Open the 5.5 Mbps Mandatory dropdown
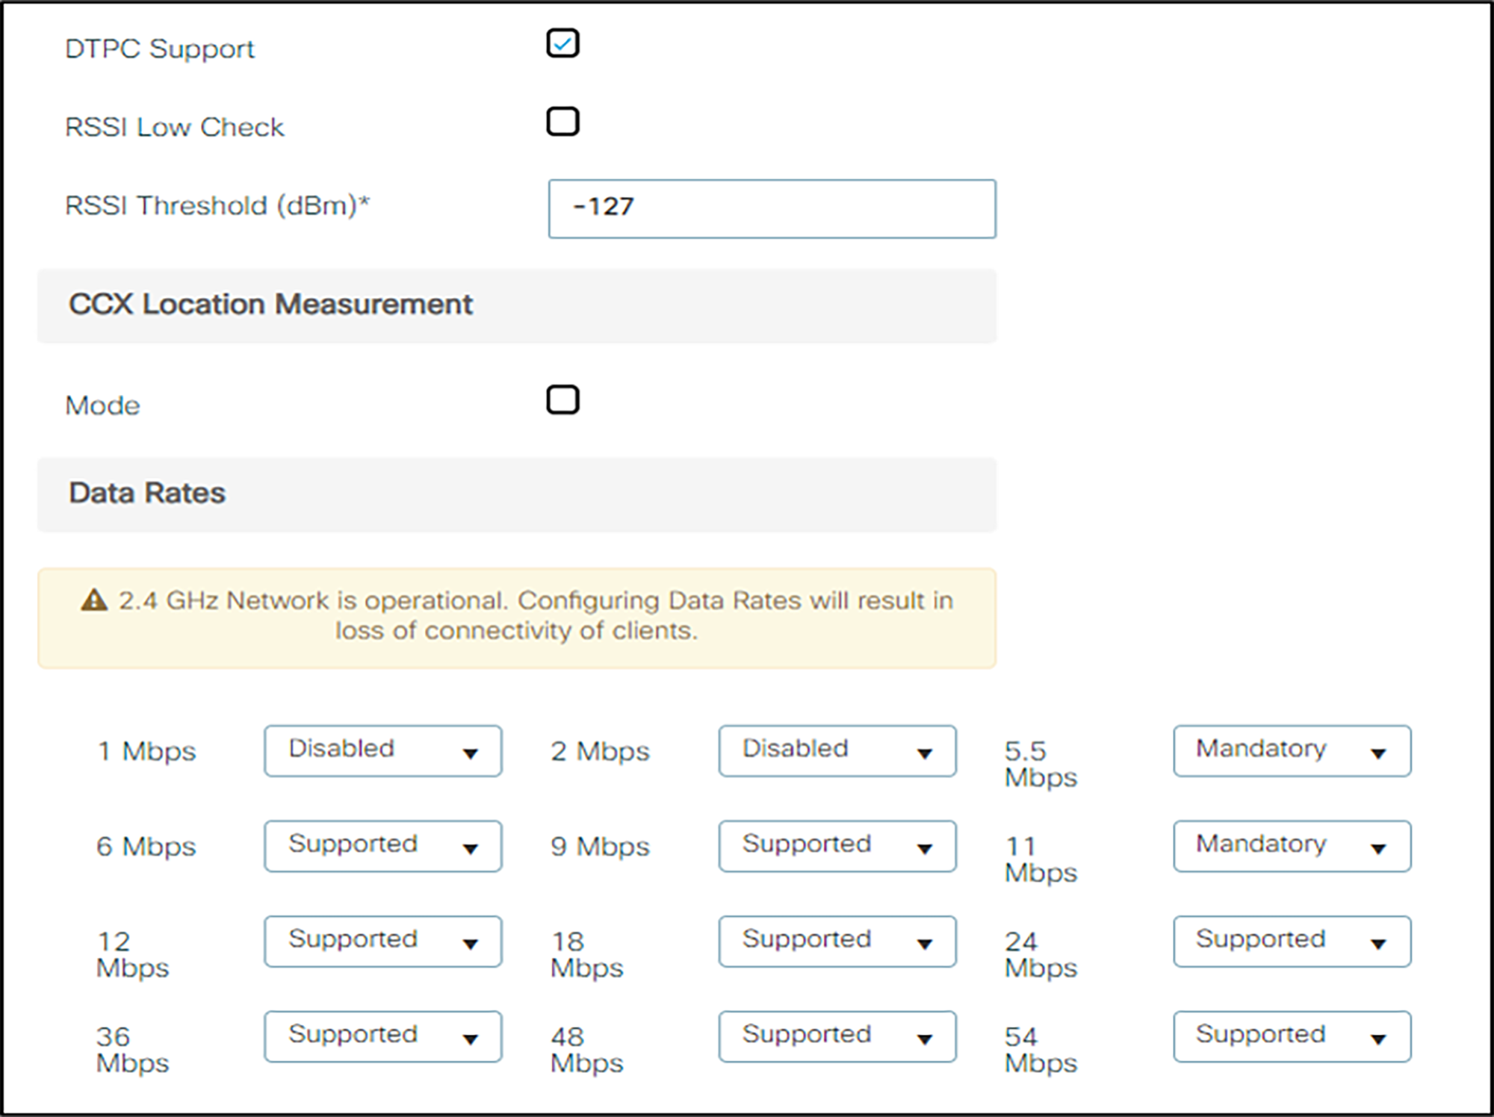Image resolution: width=1494 pixels, height=1117 pixels. (x=1292, y=751)
